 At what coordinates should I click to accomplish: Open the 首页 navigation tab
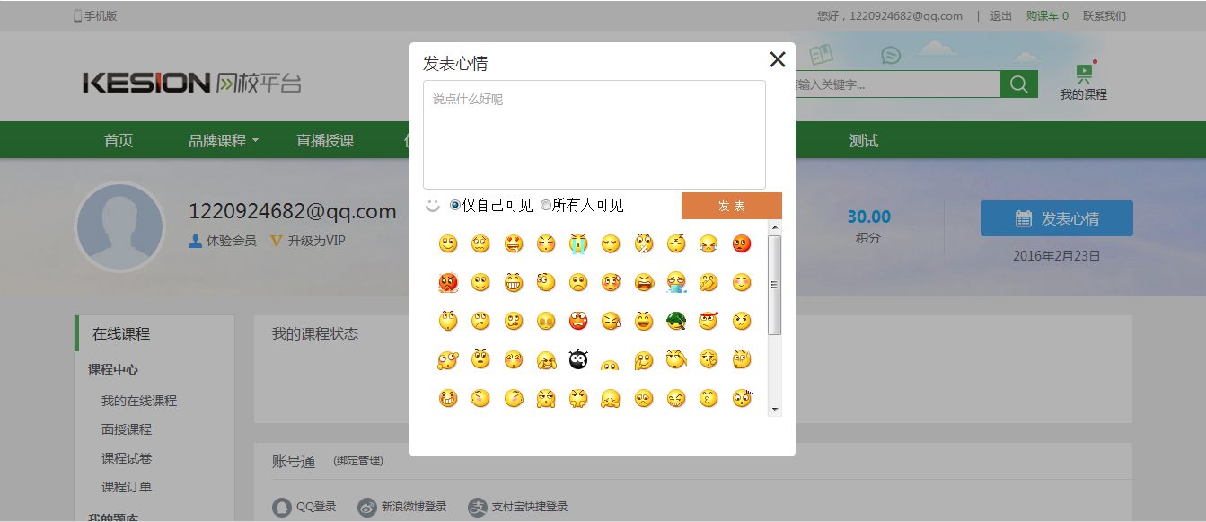(119, 141)
